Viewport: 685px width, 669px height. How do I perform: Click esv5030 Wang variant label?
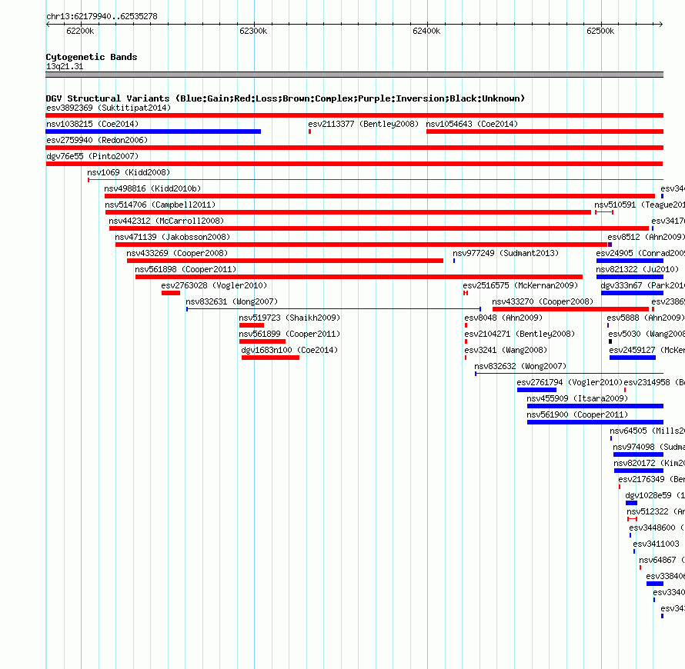point(647,334)
